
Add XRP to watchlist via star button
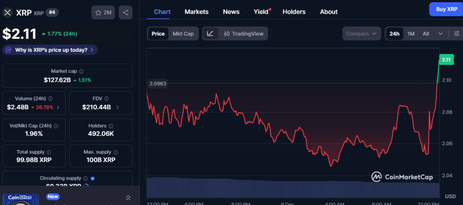[x=103, y=12]
